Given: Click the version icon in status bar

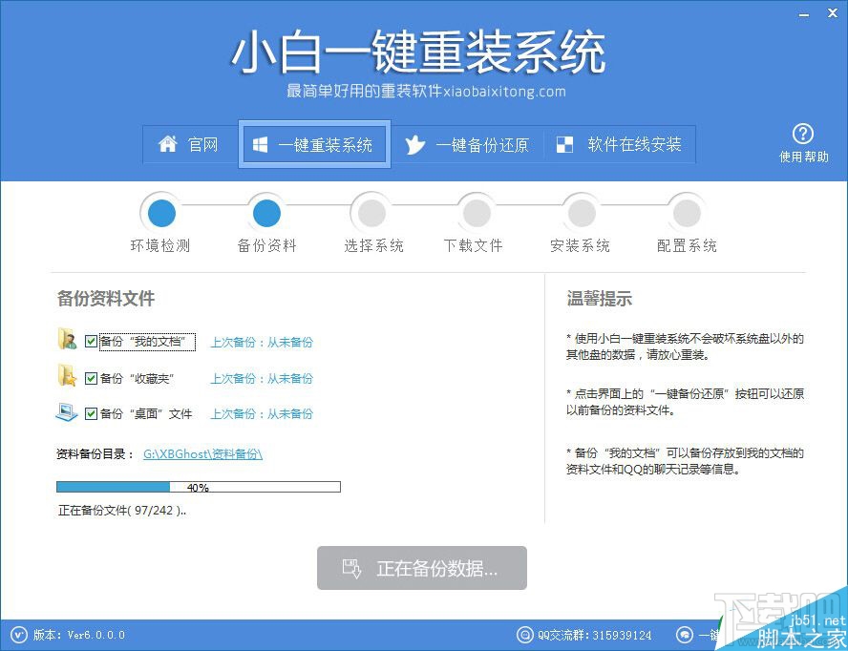Looking at the screenshot, I should (x=18, y=634).
